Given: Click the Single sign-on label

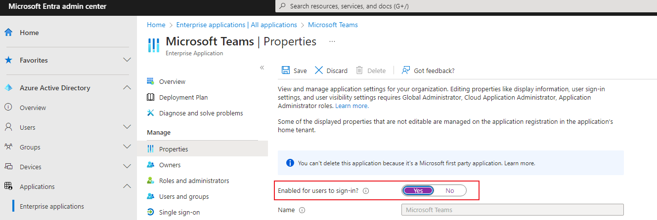Looking at the screenshot, I should click(179, 212).
